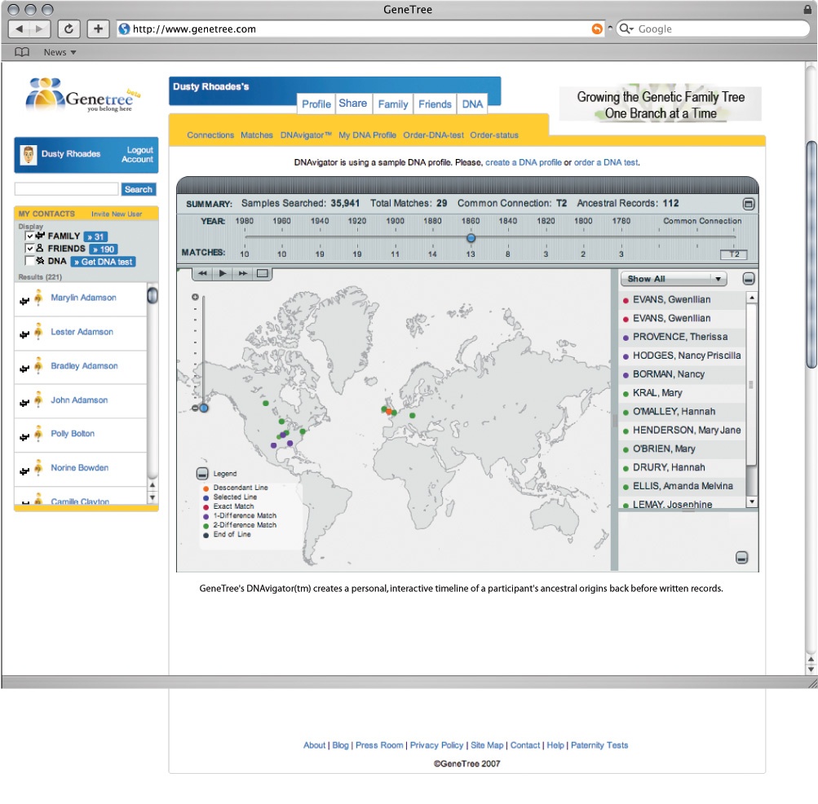Open Order-DNA-test submenu item

tap(433, 135)
